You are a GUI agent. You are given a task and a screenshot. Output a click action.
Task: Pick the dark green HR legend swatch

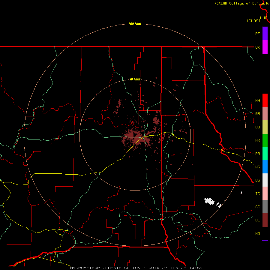265,140
